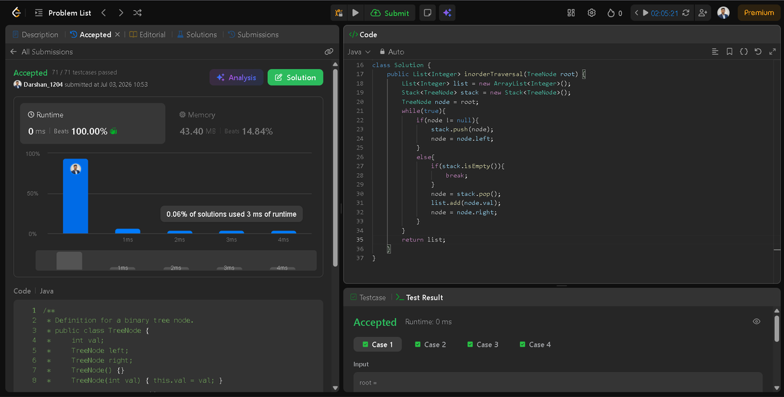Go back to All Submissions

click(x=42, y=52)
